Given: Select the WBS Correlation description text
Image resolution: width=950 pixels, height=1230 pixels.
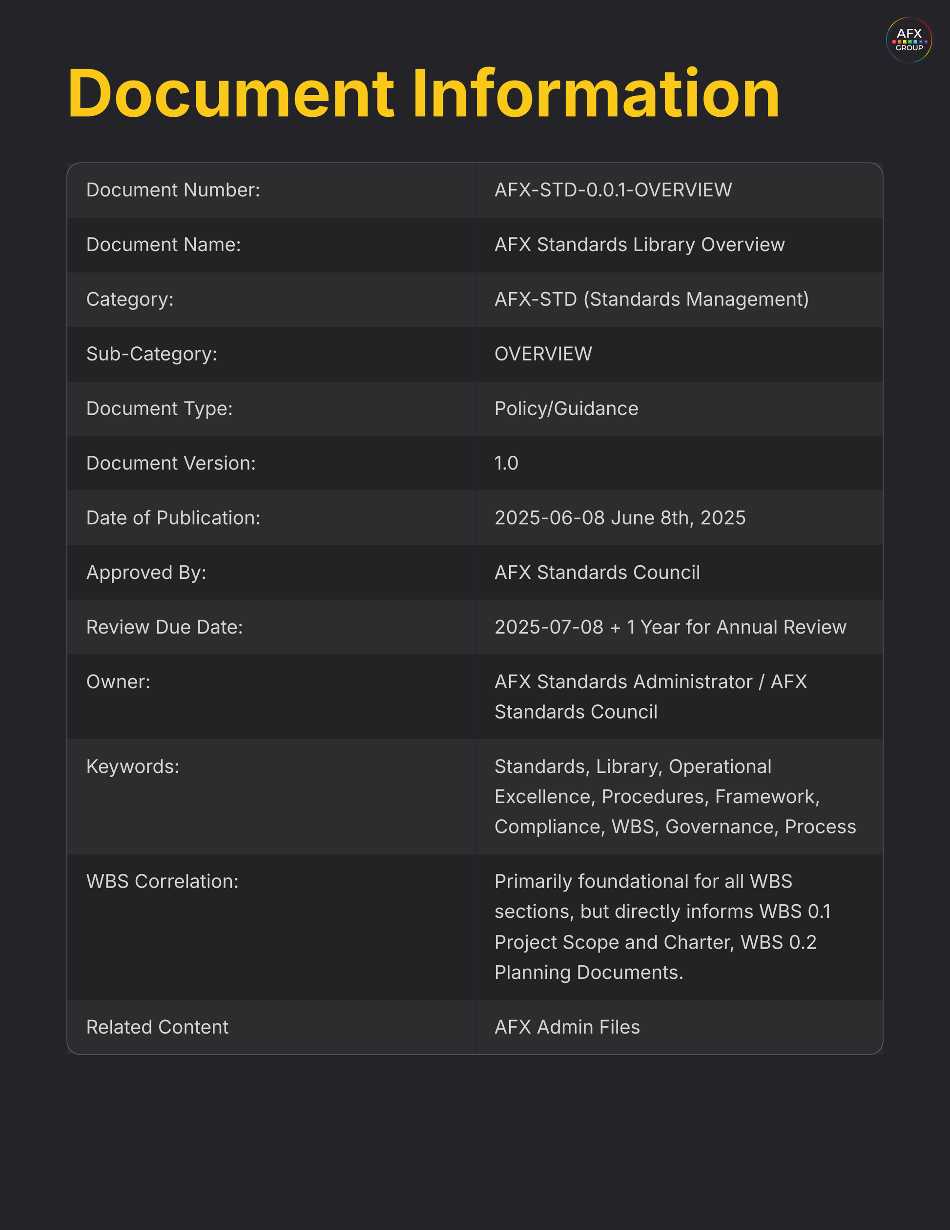Looking at the screenshot, I should (x=662, y=927).
